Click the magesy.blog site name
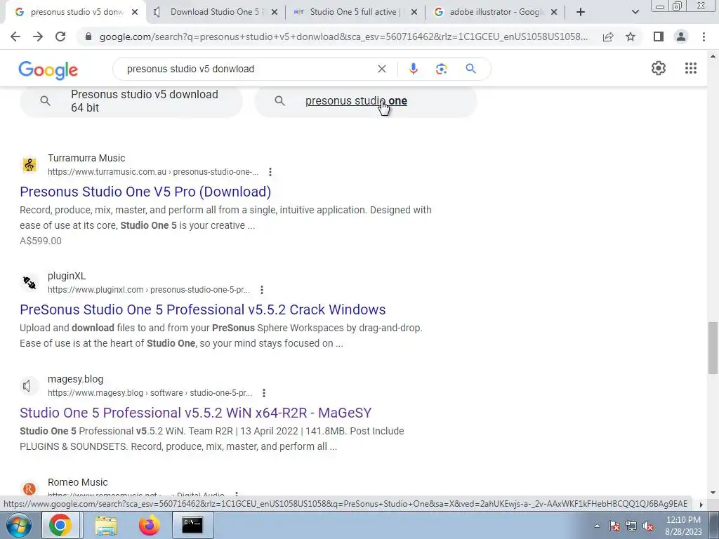This screenshot has width=719, height=539. tap(75, 379)
